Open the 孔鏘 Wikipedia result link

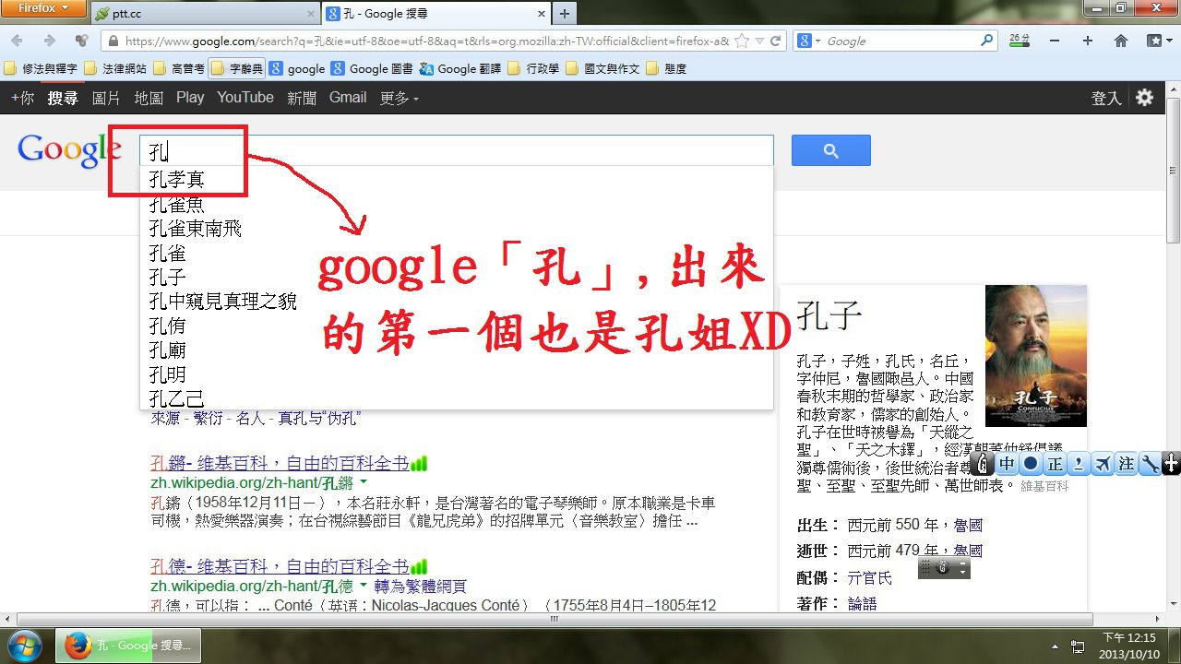tap(280, 463)
